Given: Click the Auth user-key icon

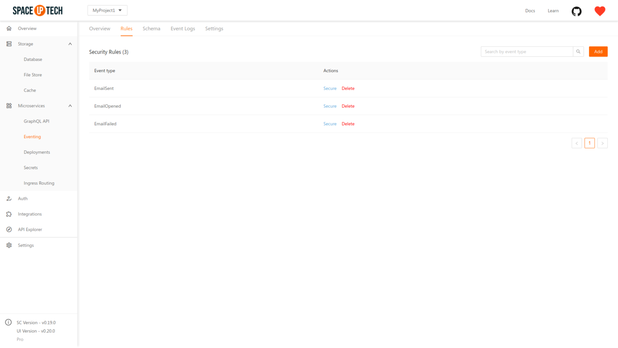Looking at the screenshot, I should click(x=9, y=199).
